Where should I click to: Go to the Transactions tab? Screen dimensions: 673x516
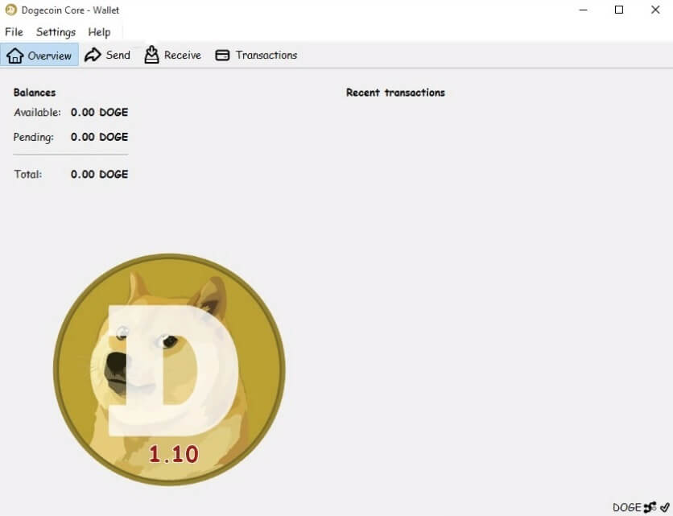[256, 55]
